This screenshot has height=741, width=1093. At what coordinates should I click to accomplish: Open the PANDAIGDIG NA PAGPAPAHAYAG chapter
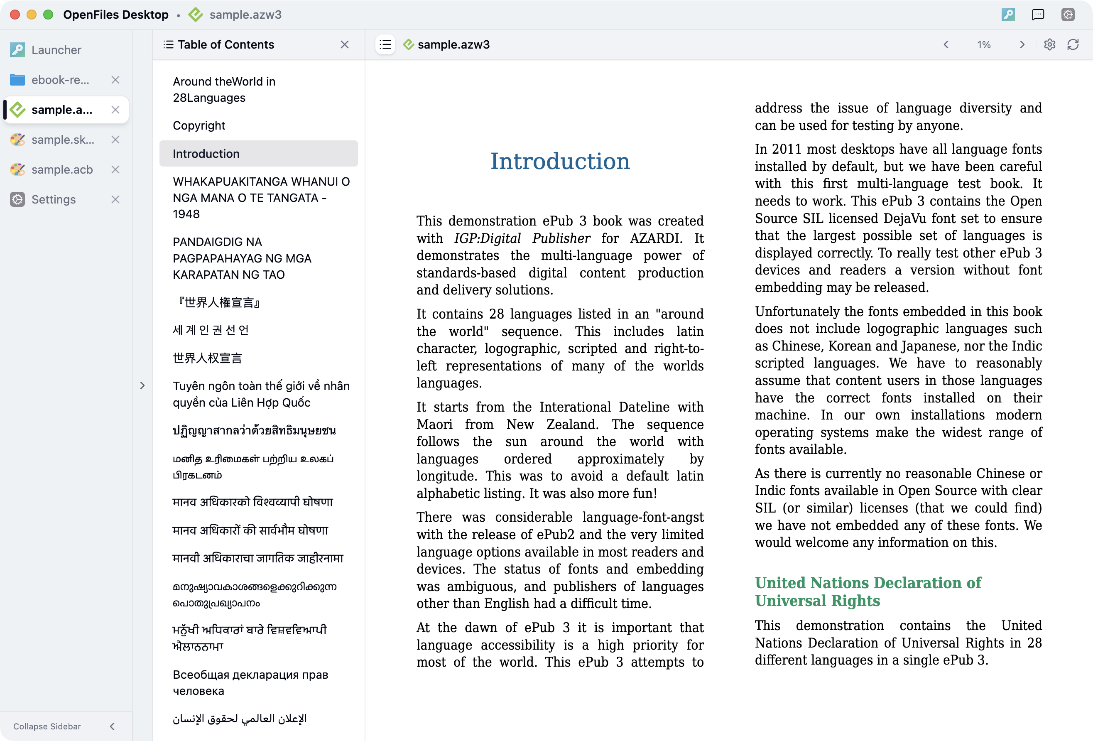[x=259, y=258]
